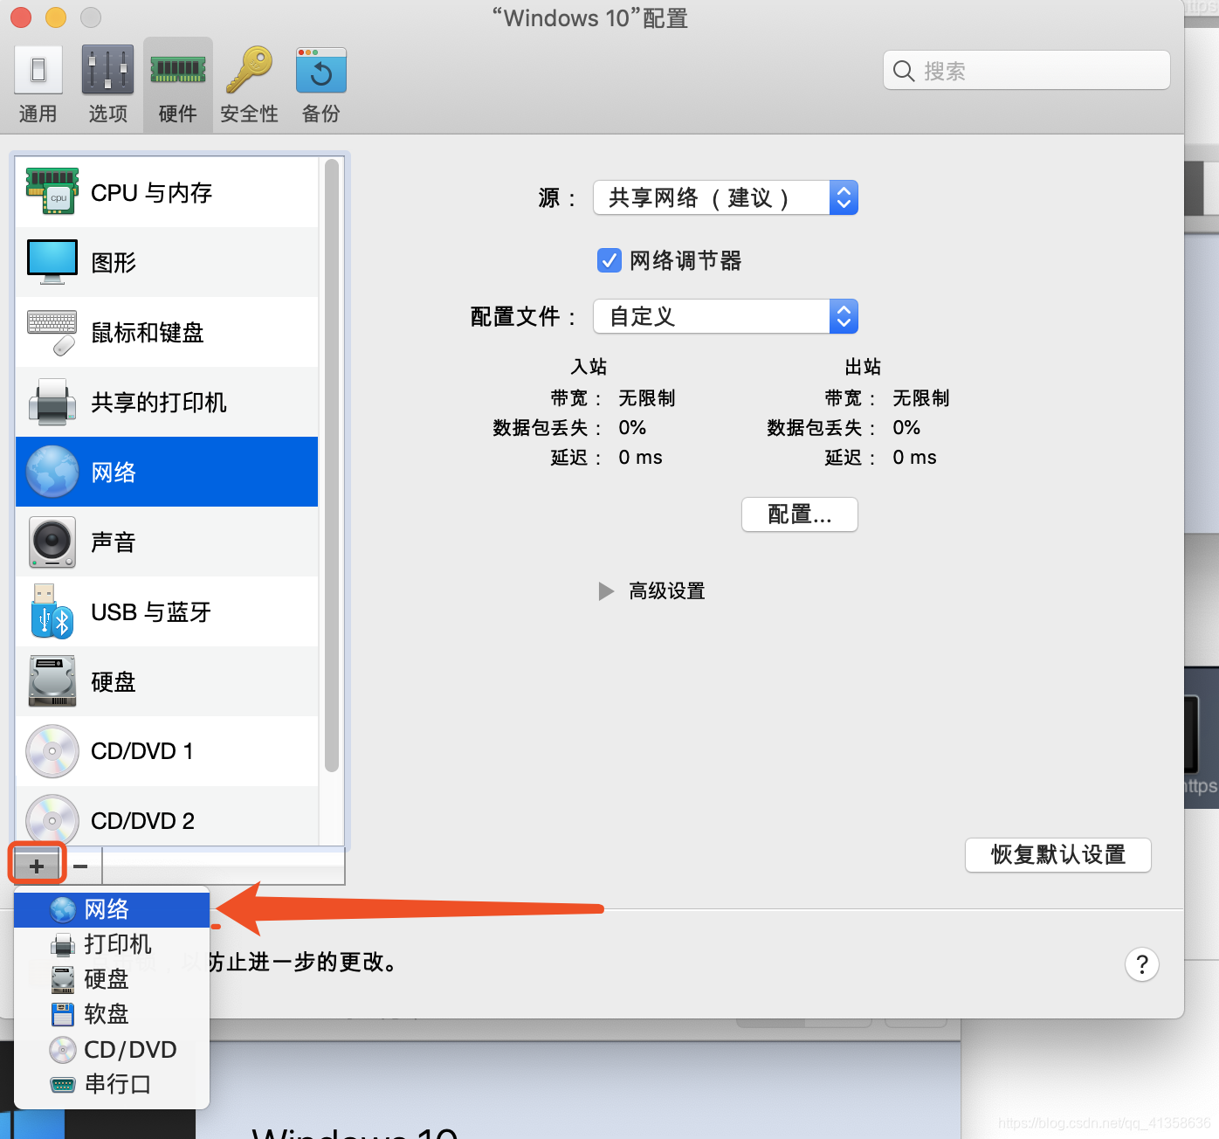Click the disc icon for CD/DVD 1
Image resolution: width=1219 pixels, height=1139 pixels.
pyautogui.click(x=52, y=751)
